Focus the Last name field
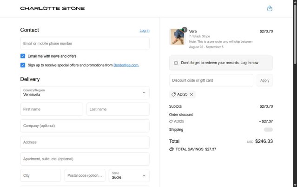This screenshot has height=187, width=297. click(118, 110)
